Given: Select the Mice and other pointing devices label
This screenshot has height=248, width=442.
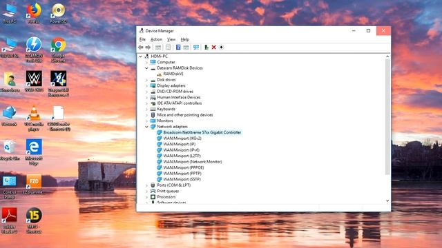Looking at the screenshot, I should [x=185, y=115].
